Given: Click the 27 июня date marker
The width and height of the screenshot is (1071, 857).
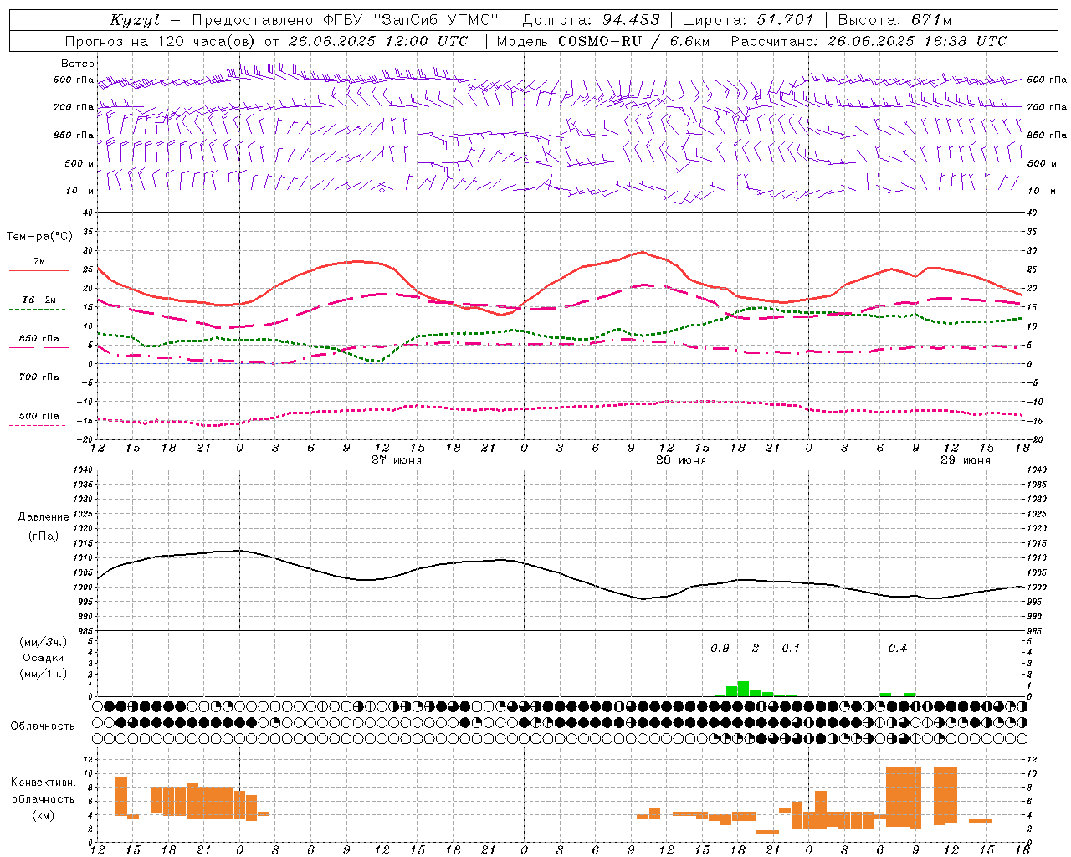Looking at the screenshot, I should [x=397, y=460].
